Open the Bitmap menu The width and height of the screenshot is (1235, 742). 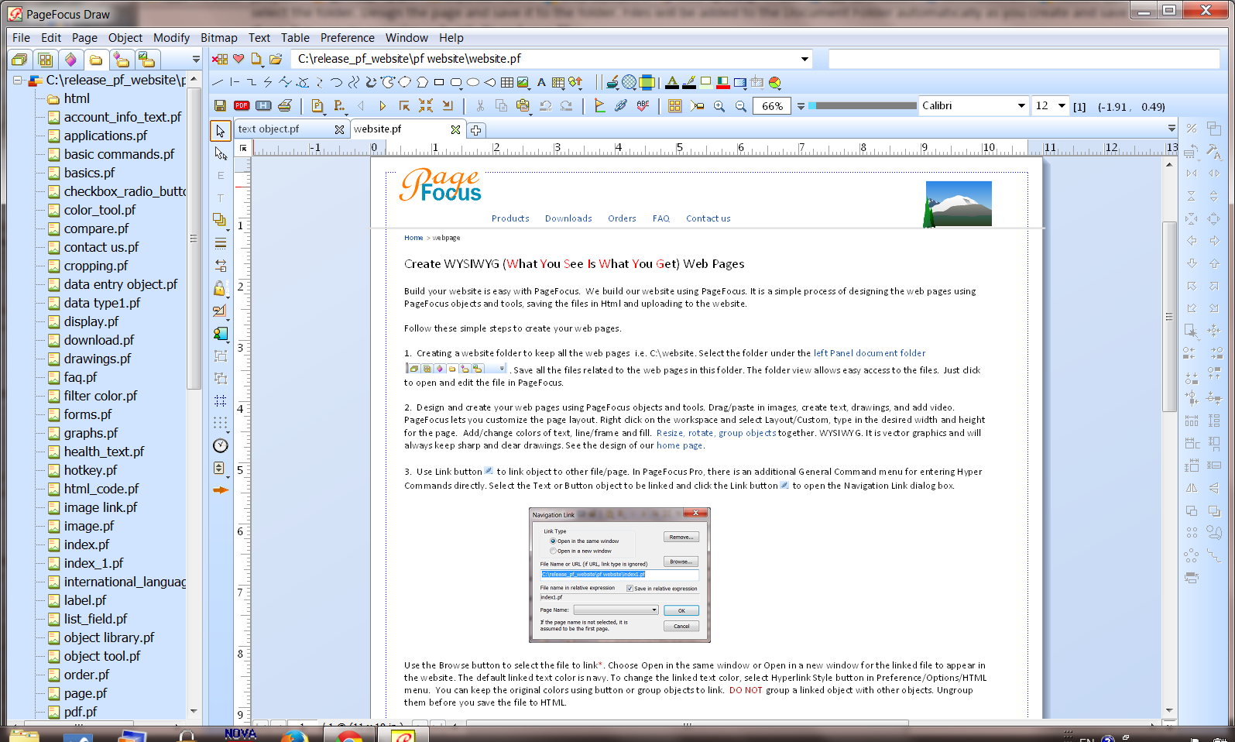218,38
